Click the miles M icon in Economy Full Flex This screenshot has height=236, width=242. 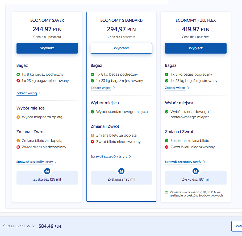pos(196,171)
